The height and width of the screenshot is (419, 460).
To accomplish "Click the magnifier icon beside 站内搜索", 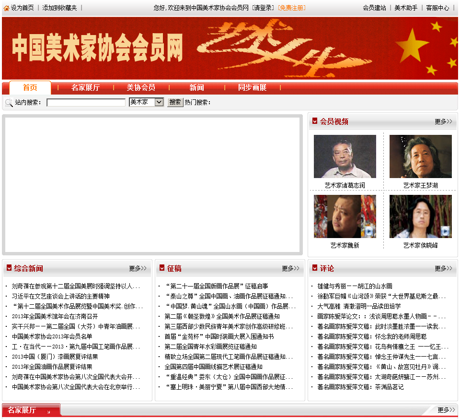I will coord(9,102).
